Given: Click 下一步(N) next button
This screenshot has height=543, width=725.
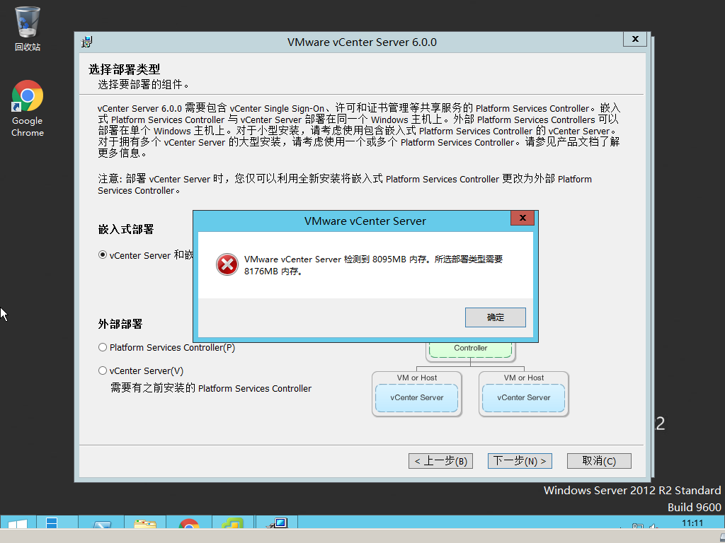Looking at the screenshot, I should pos(520,461).
